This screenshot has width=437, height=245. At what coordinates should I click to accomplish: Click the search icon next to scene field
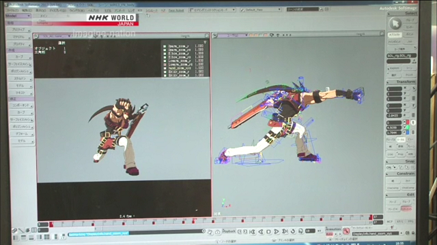point(321,9)
